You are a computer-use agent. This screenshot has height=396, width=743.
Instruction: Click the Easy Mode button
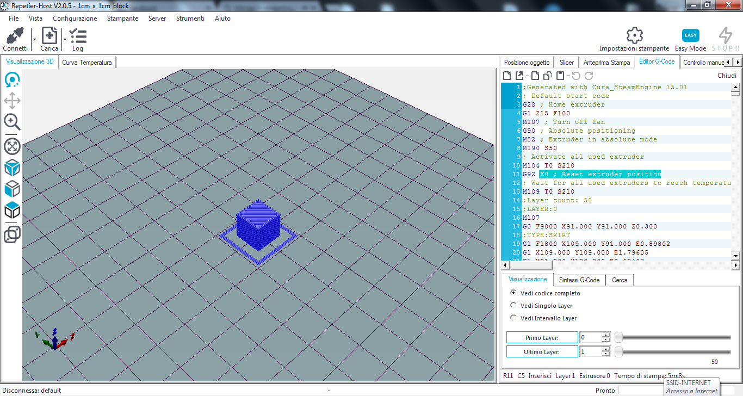(x=690, y=36)
